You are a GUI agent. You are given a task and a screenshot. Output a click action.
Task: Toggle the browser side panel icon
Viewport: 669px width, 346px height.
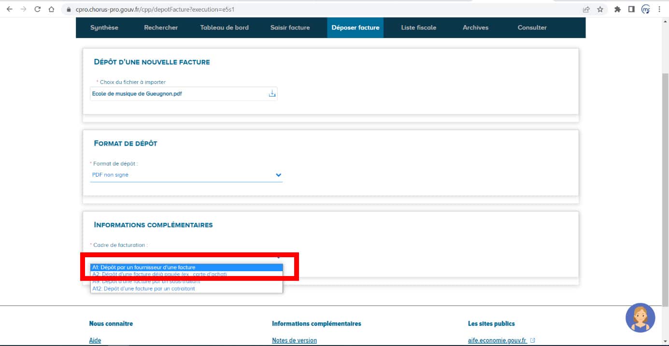click(x=631, y=9)
